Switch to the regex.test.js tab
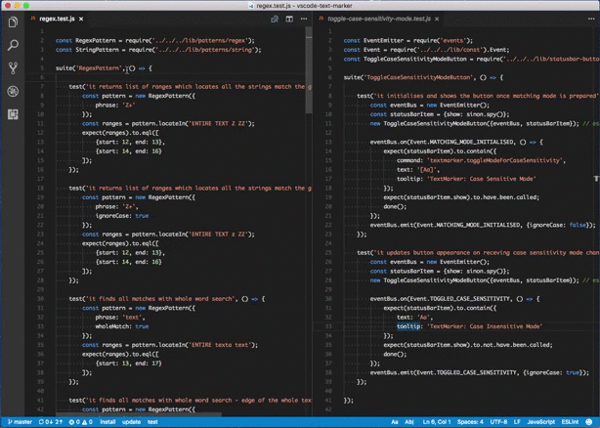Screen dimensions: 600x428 [x=56, y=19]
